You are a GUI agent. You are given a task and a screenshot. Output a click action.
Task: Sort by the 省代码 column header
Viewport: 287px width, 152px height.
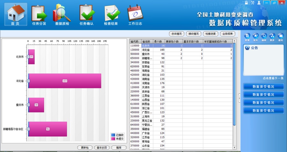click(136, 42)
